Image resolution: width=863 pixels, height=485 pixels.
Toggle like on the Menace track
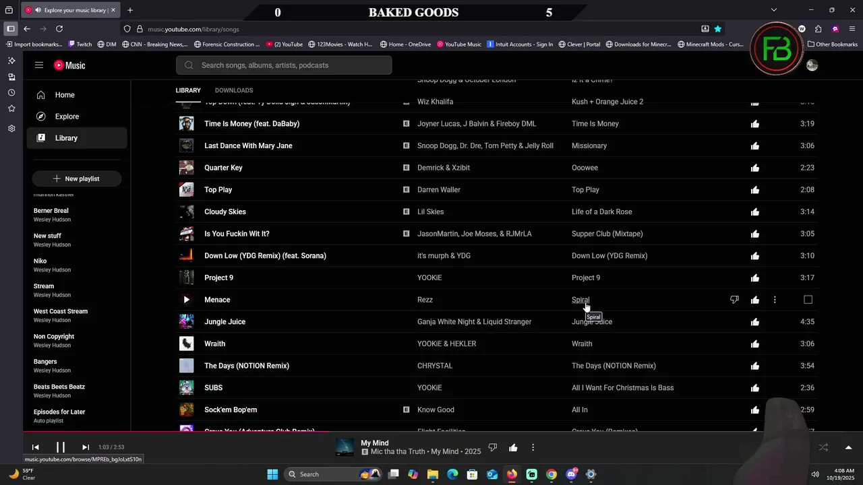click(x=754, y=300)
